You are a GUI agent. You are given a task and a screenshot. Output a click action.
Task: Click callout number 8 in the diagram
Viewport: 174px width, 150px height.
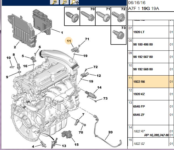[x=14, y=55]
